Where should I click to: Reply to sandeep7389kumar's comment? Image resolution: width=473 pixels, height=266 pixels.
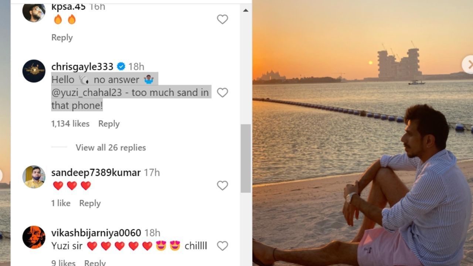point(90,203)
